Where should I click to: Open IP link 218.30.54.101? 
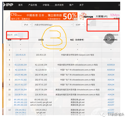click(x=21, y=95)
